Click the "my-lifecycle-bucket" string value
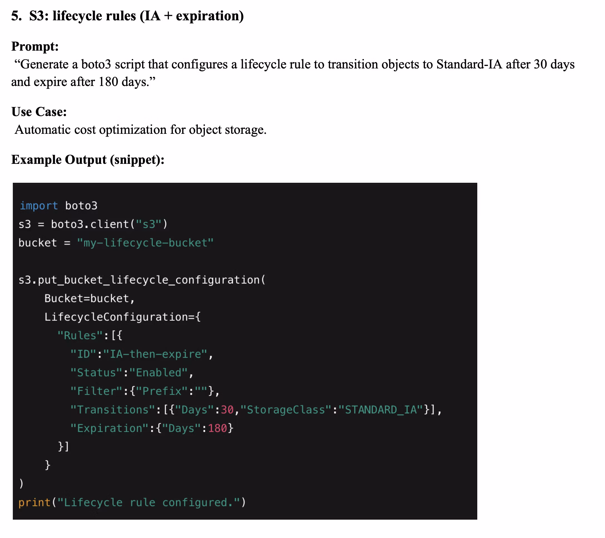605x538 pixels. (145, 243)
